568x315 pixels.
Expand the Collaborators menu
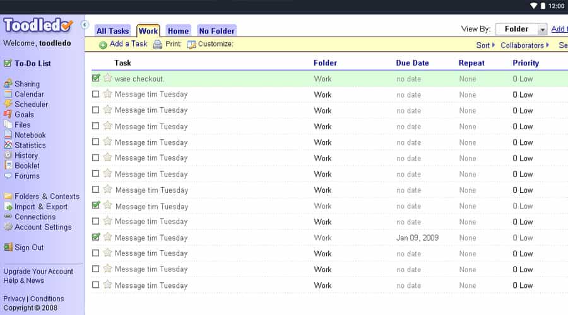click(x=524, y=45)
